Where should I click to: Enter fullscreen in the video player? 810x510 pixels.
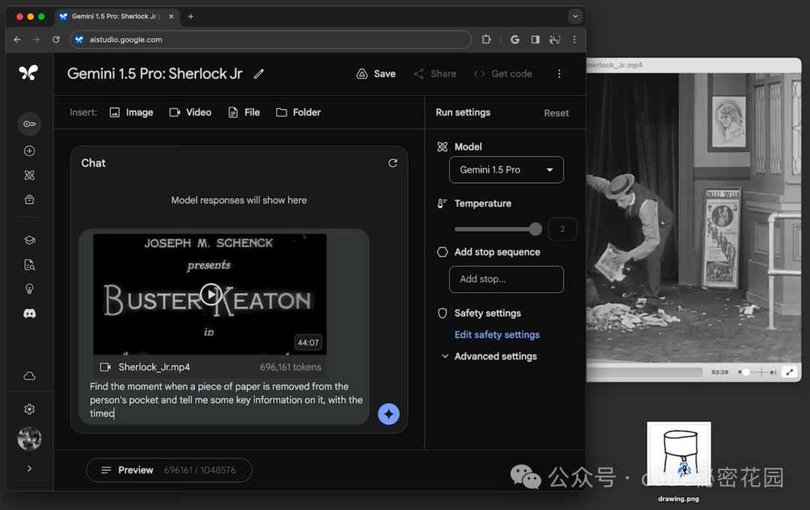click(x=789, y=372)
